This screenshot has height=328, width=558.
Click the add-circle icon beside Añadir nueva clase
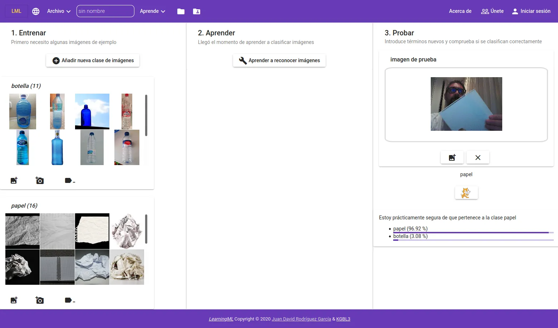click(56, 61)
